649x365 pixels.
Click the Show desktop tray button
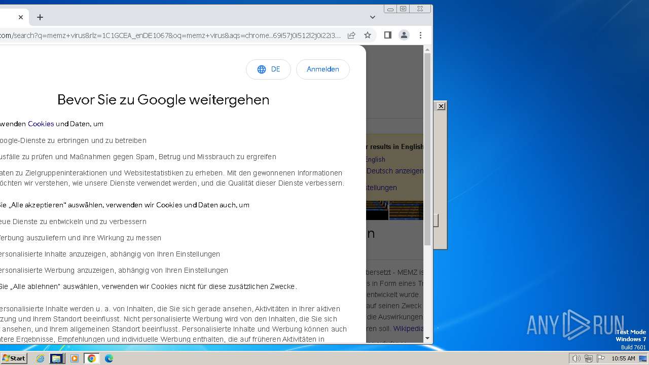click(643, 358)
